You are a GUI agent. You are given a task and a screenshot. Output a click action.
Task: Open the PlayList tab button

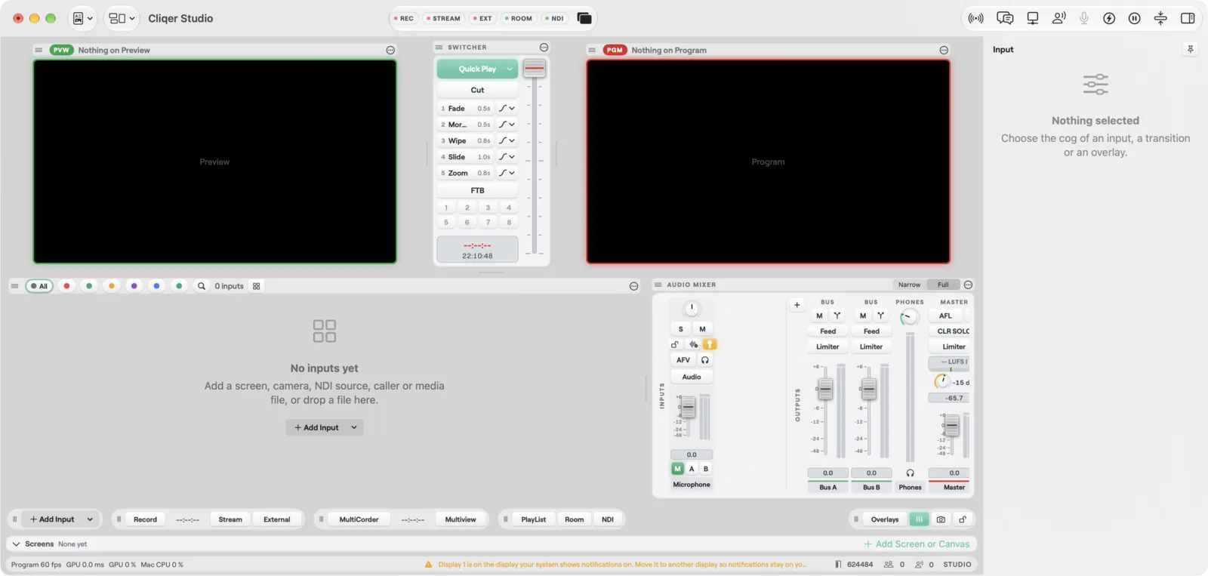(534, 519)
